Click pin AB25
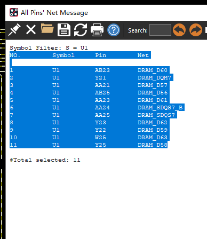207x239 pixels. tap(102, 93)
